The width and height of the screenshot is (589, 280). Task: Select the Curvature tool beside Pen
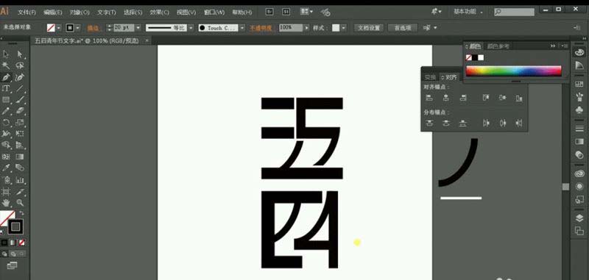click(x=20, y=77)
